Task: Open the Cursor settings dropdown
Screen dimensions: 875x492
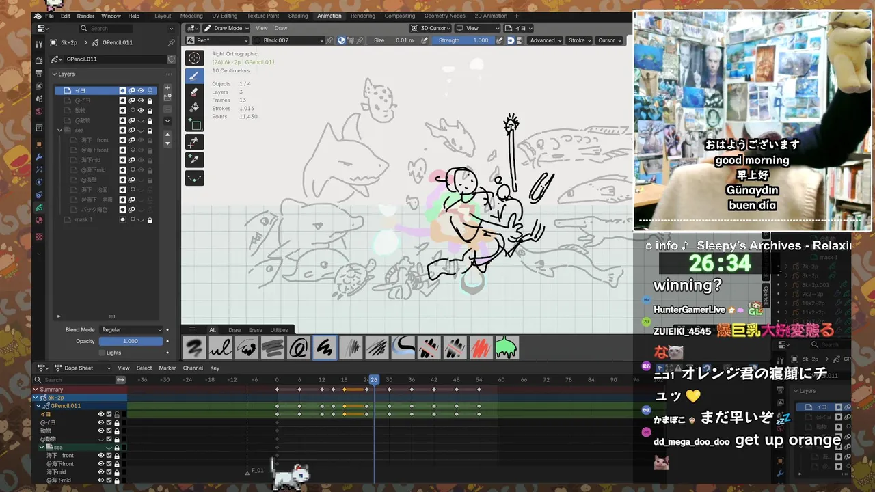Action: tap(609, 40)
